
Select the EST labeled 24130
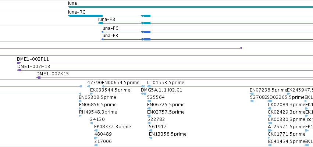coord(97,119)
